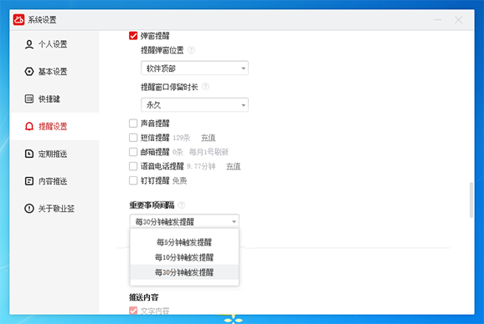The height and width of the screenshot is (324, 484).
Task: Open the 永久 duration dropdown
Action: pos(194,105)
